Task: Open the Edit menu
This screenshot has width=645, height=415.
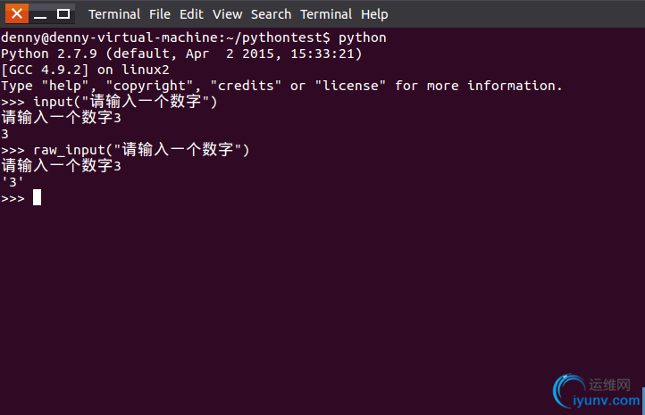Action: pyautogui.click(x=191, y=14)
